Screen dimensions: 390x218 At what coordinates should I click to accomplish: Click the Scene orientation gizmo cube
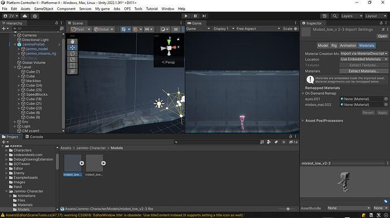[169, 48]
